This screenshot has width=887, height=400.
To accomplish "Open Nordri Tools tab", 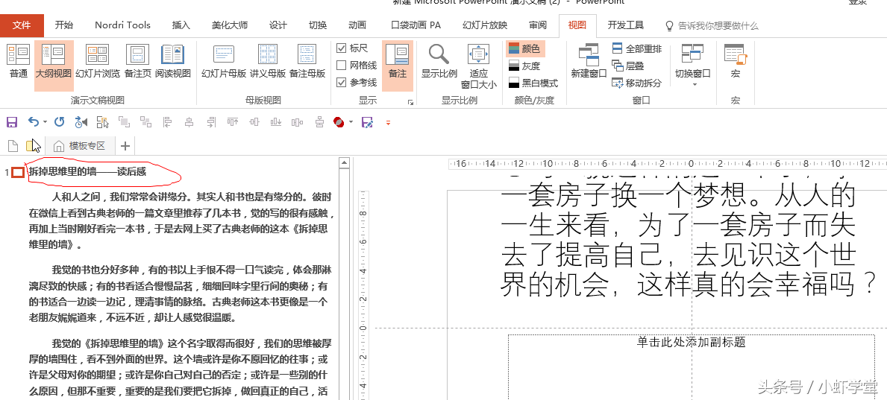I will [x=123, y=25].
